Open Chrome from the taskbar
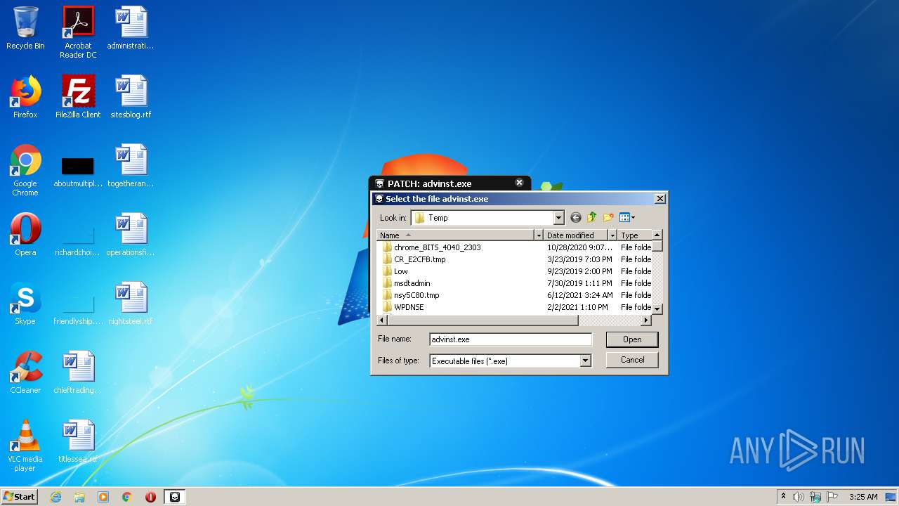The height and width of the screenshot is (506, 899). 127,497
